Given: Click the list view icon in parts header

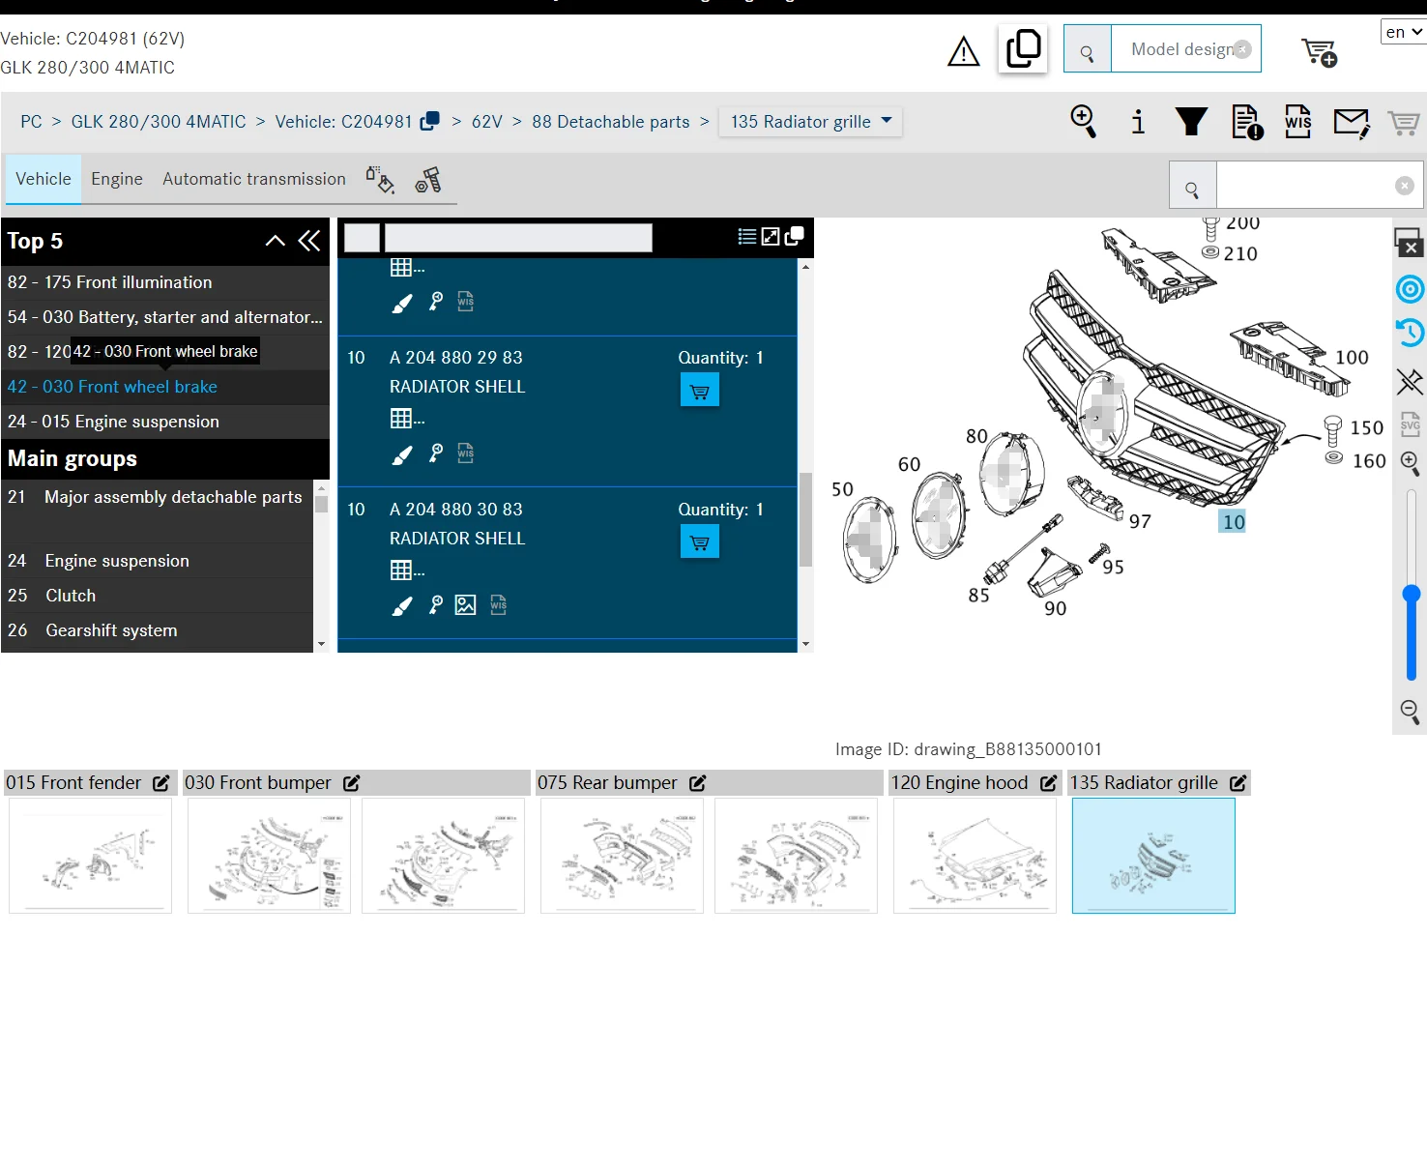Looking at the screenshot, I should click(x=747, y=237).
